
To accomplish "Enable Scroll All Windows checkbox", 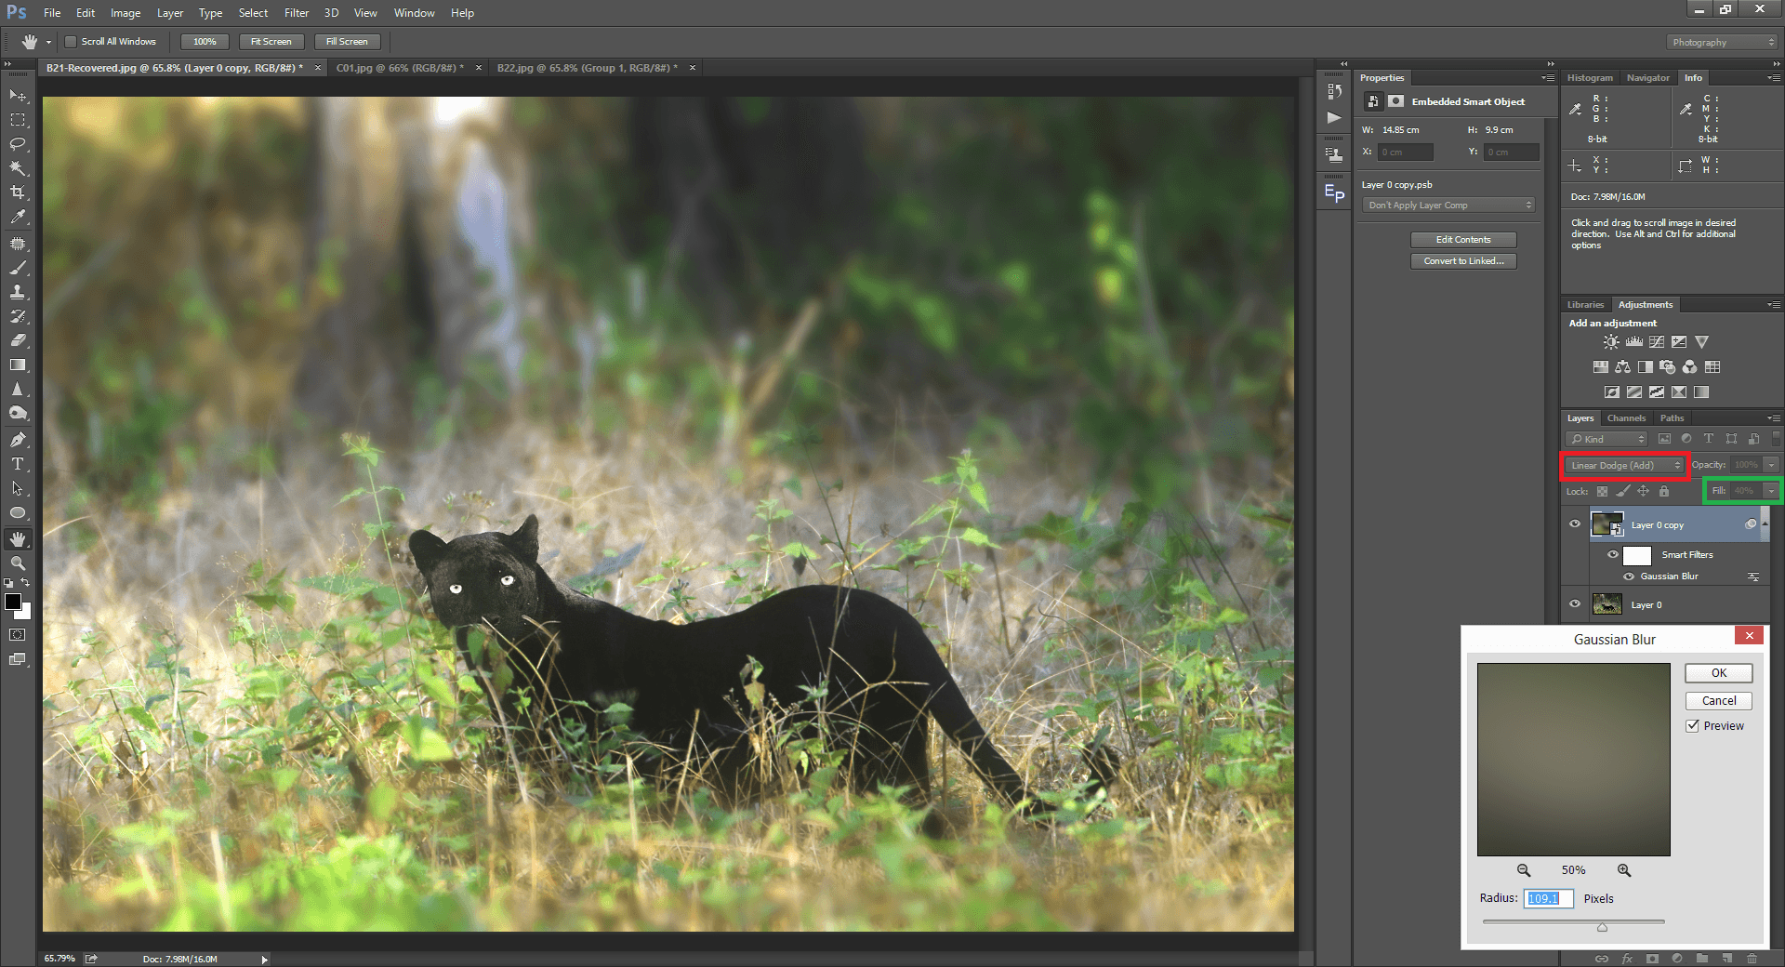I will [x=71, y=42].
